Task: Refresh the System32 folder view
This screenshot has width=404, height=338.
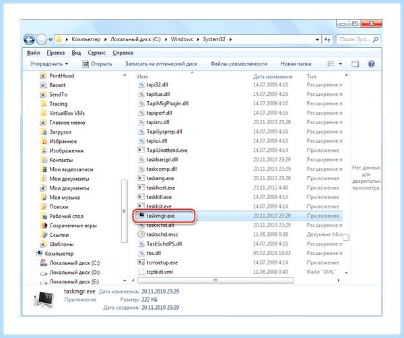Action: point(327,40)
